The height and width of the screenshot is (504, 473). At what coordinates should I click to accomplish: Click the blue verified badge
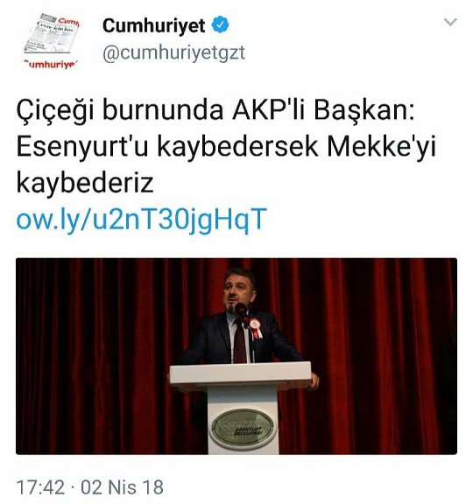point(220,24)
